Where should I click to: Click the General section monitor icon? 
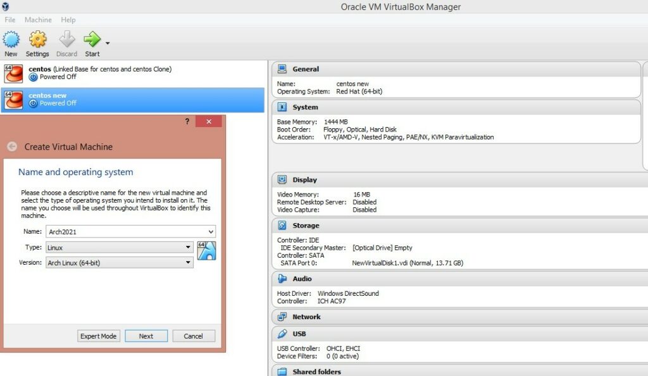pos(282,69)
